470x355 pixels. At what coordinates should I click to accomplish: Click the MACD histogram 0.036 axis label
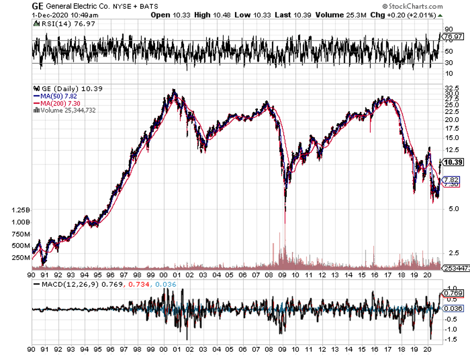click(x=453, y=308)
